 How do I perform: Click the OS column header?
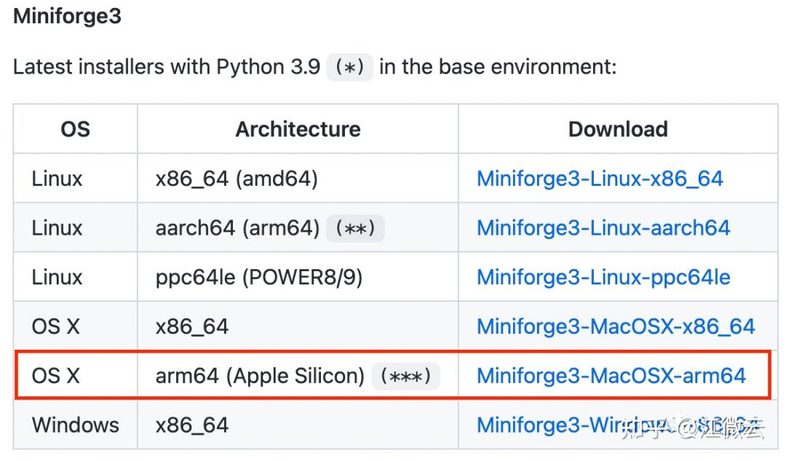pos(75,129)
